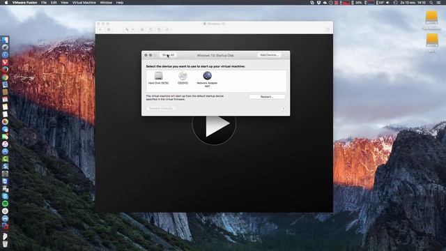The width and height of the screenshot is (446, 251).
Task: Open Photos from the dock
Action: coord(5,121)
